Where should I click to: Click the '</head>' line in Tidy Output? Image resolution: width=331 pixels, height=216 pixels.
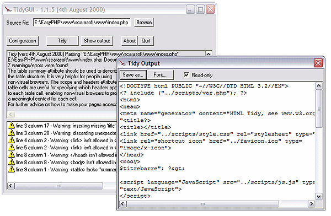(132, 155)
